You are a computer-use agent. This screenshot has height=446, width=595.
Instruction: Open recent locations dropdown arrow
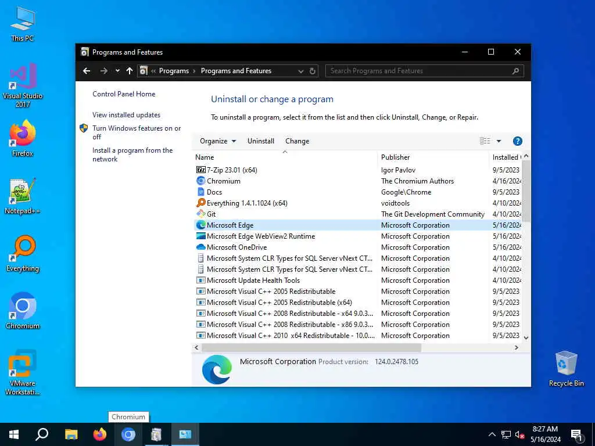coord(117,71)
